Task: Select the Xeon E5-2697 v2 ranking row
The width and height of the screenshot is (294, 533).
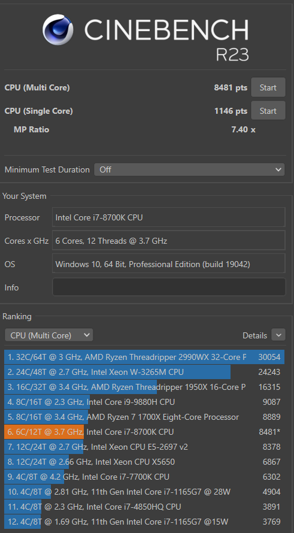Action: [144, 447]
